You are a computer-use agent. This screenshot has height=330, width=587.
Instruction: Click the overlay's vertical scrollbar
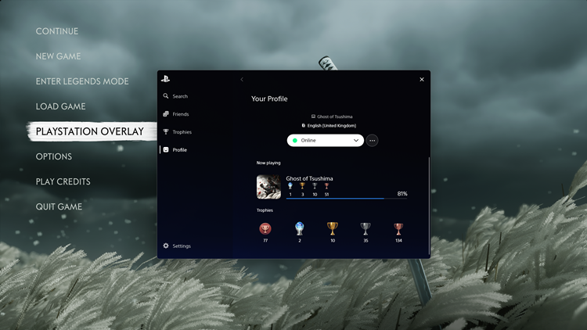click(x=429, y=206)
